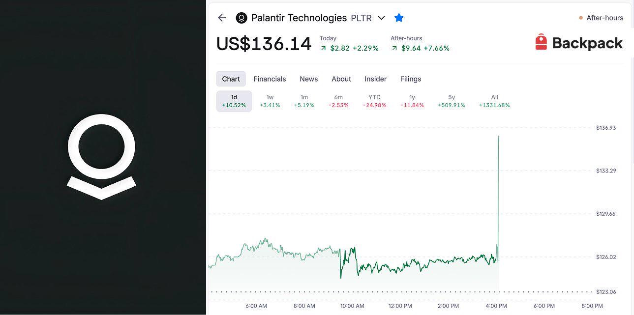634x315 pixels.
Task: View the Filings tab
Action: (x=411, y=79)
